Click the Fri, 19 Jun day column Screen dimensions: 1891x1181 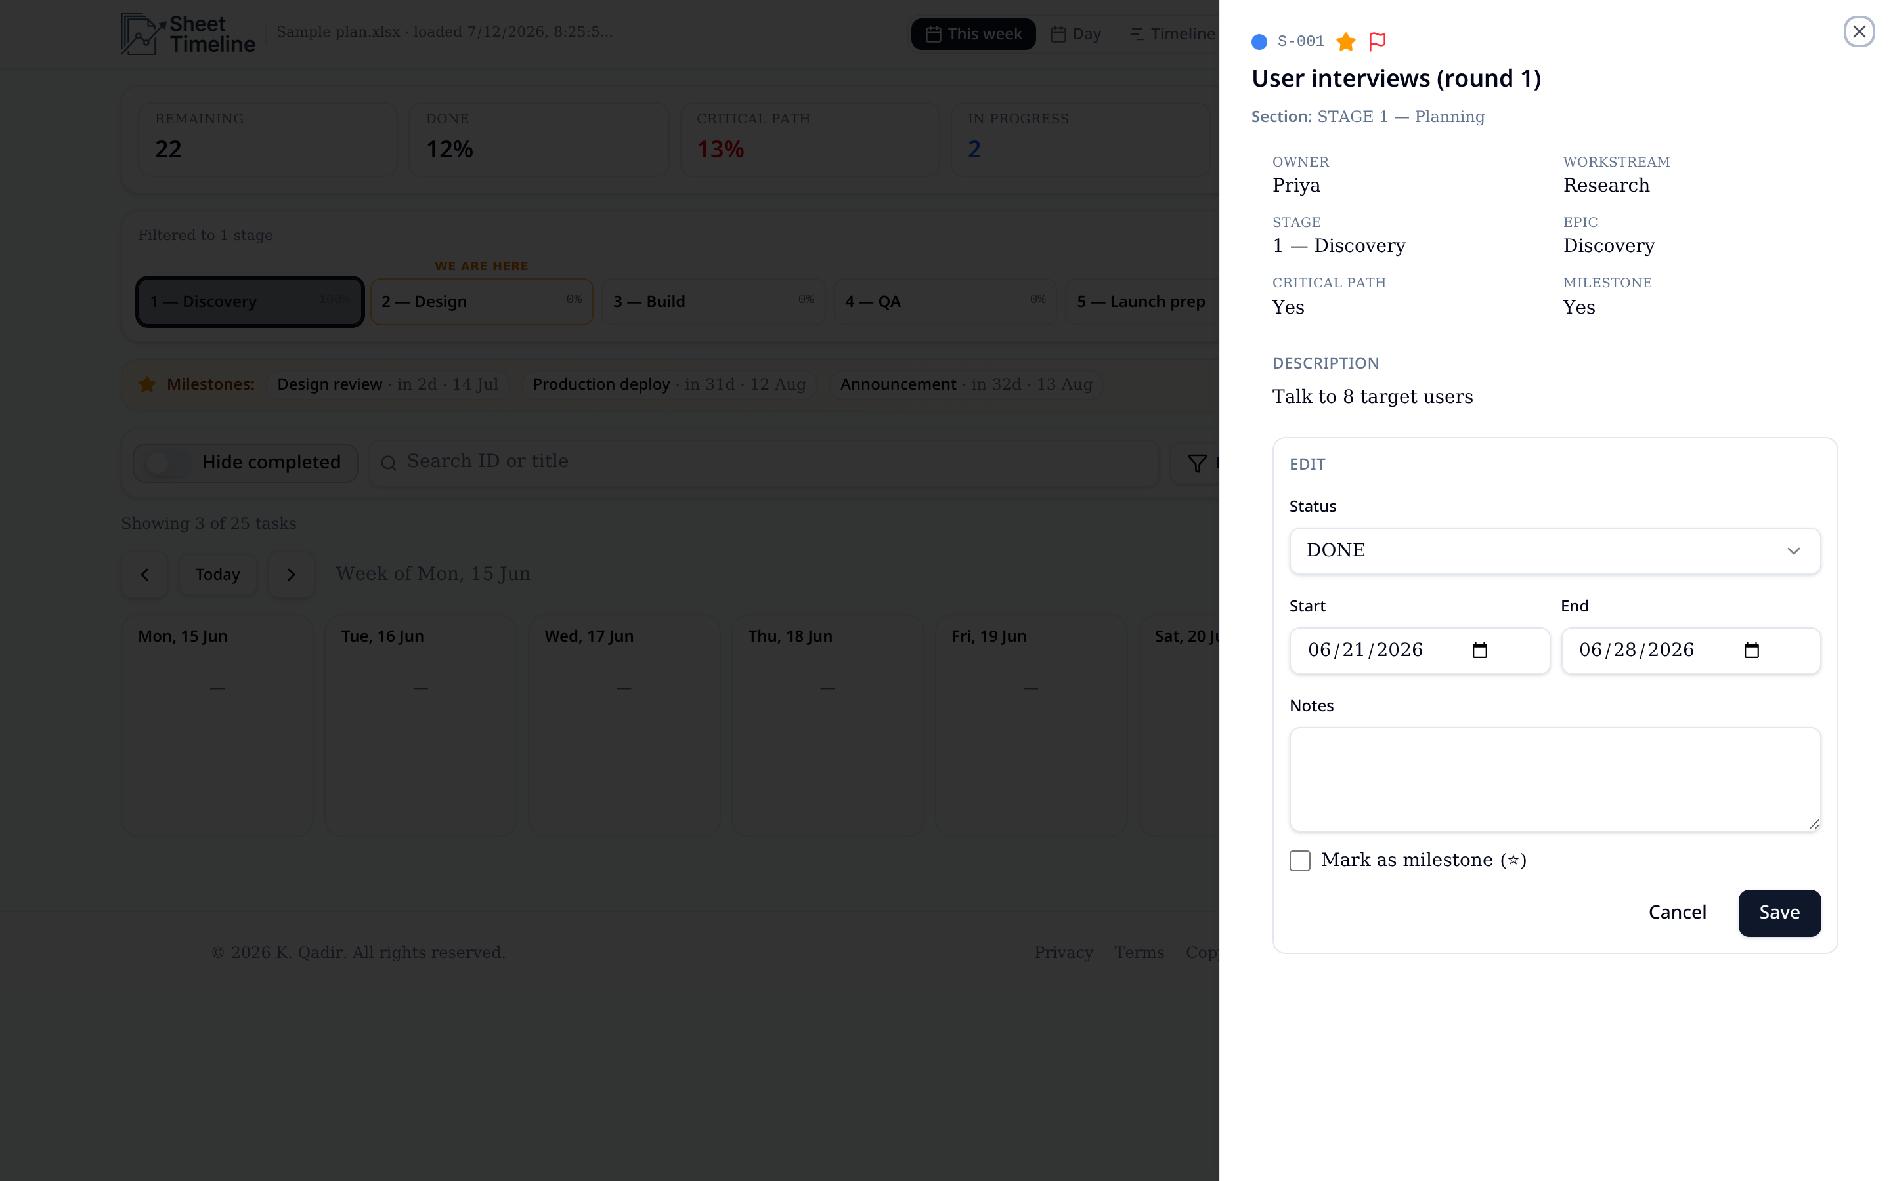[x=1031, y=725]
